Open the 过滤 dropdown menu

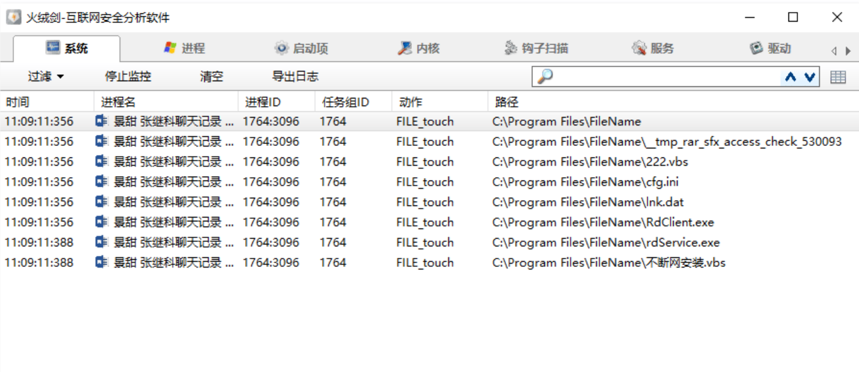[45, 77]
